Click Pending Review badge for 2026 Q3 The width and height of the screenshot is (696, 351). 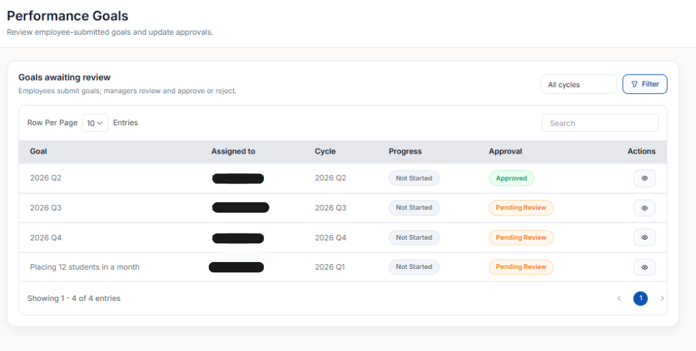pyautogui.click(x=521, y=208)
